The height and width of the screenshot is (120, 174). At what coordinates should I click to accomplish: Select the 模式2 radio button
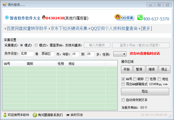36,45
